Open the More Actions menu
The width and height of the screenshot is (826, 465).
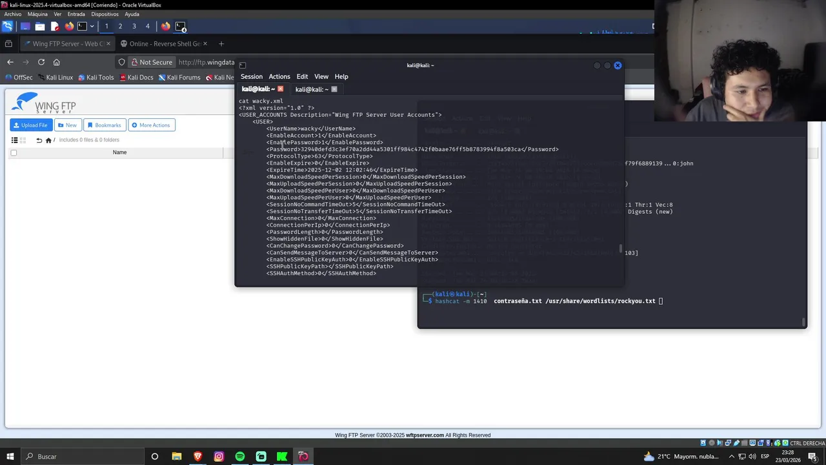coord(151,125)
